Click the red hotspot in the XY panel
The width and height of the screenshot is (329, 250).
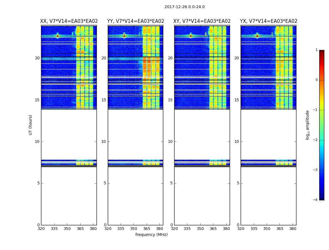(x=191, y=36)
